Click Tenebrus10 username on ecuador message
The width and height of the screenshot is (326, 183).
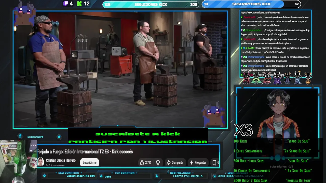[249, 39]
